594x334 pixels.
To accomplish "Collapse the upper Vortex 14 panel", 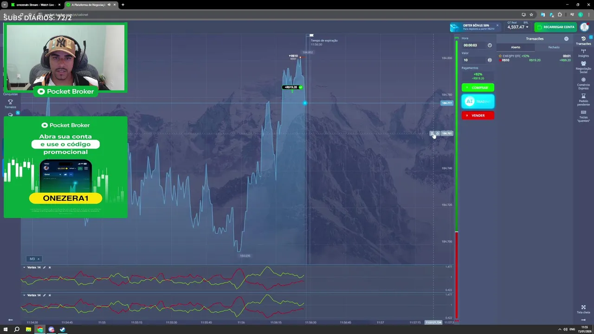I will (x=24, y=267).
